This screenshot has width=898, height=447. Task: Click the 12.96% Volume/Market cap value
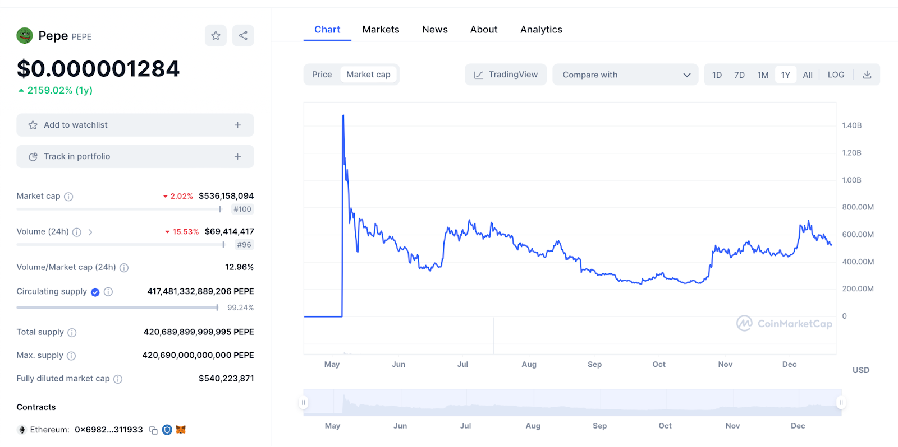240,267
